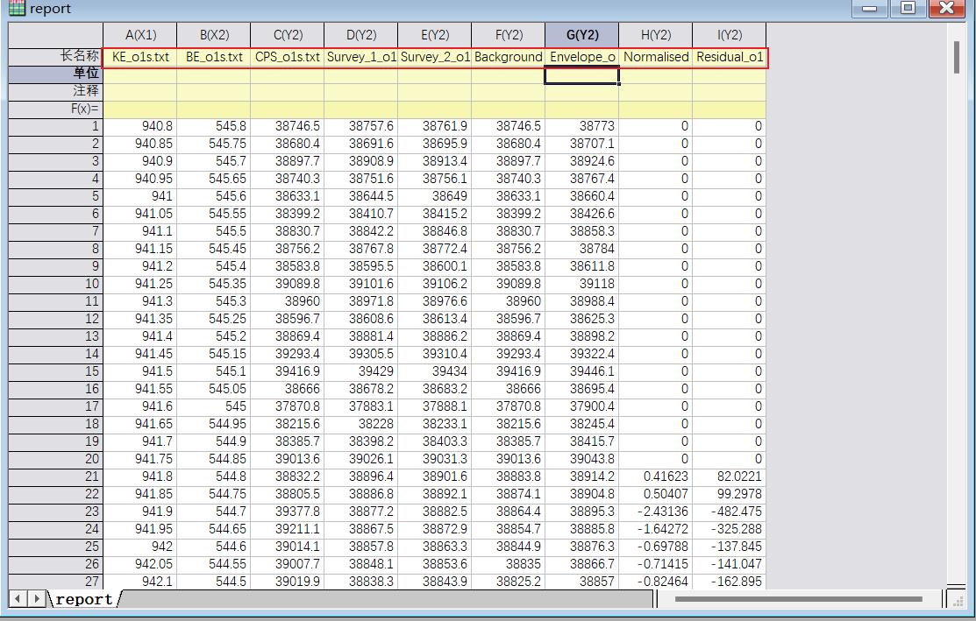Maximize the report workbook window

click(x=908, y=8)
